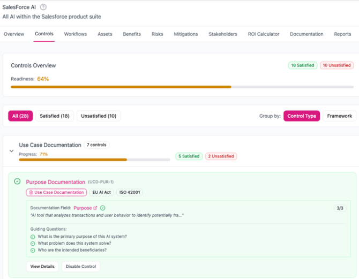Filter by Satisfied (18) controls

(x=55, y=116)
